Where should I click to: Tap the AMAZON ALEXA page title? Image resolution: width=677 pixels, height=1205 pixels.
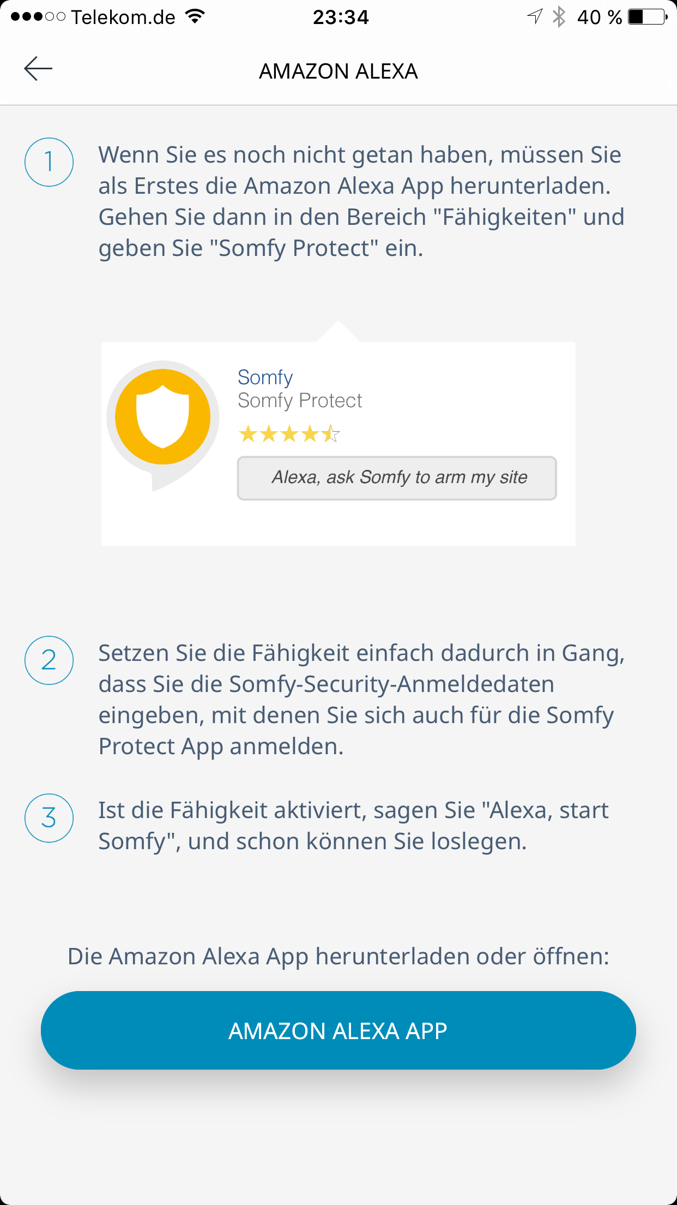click(338, 71)
